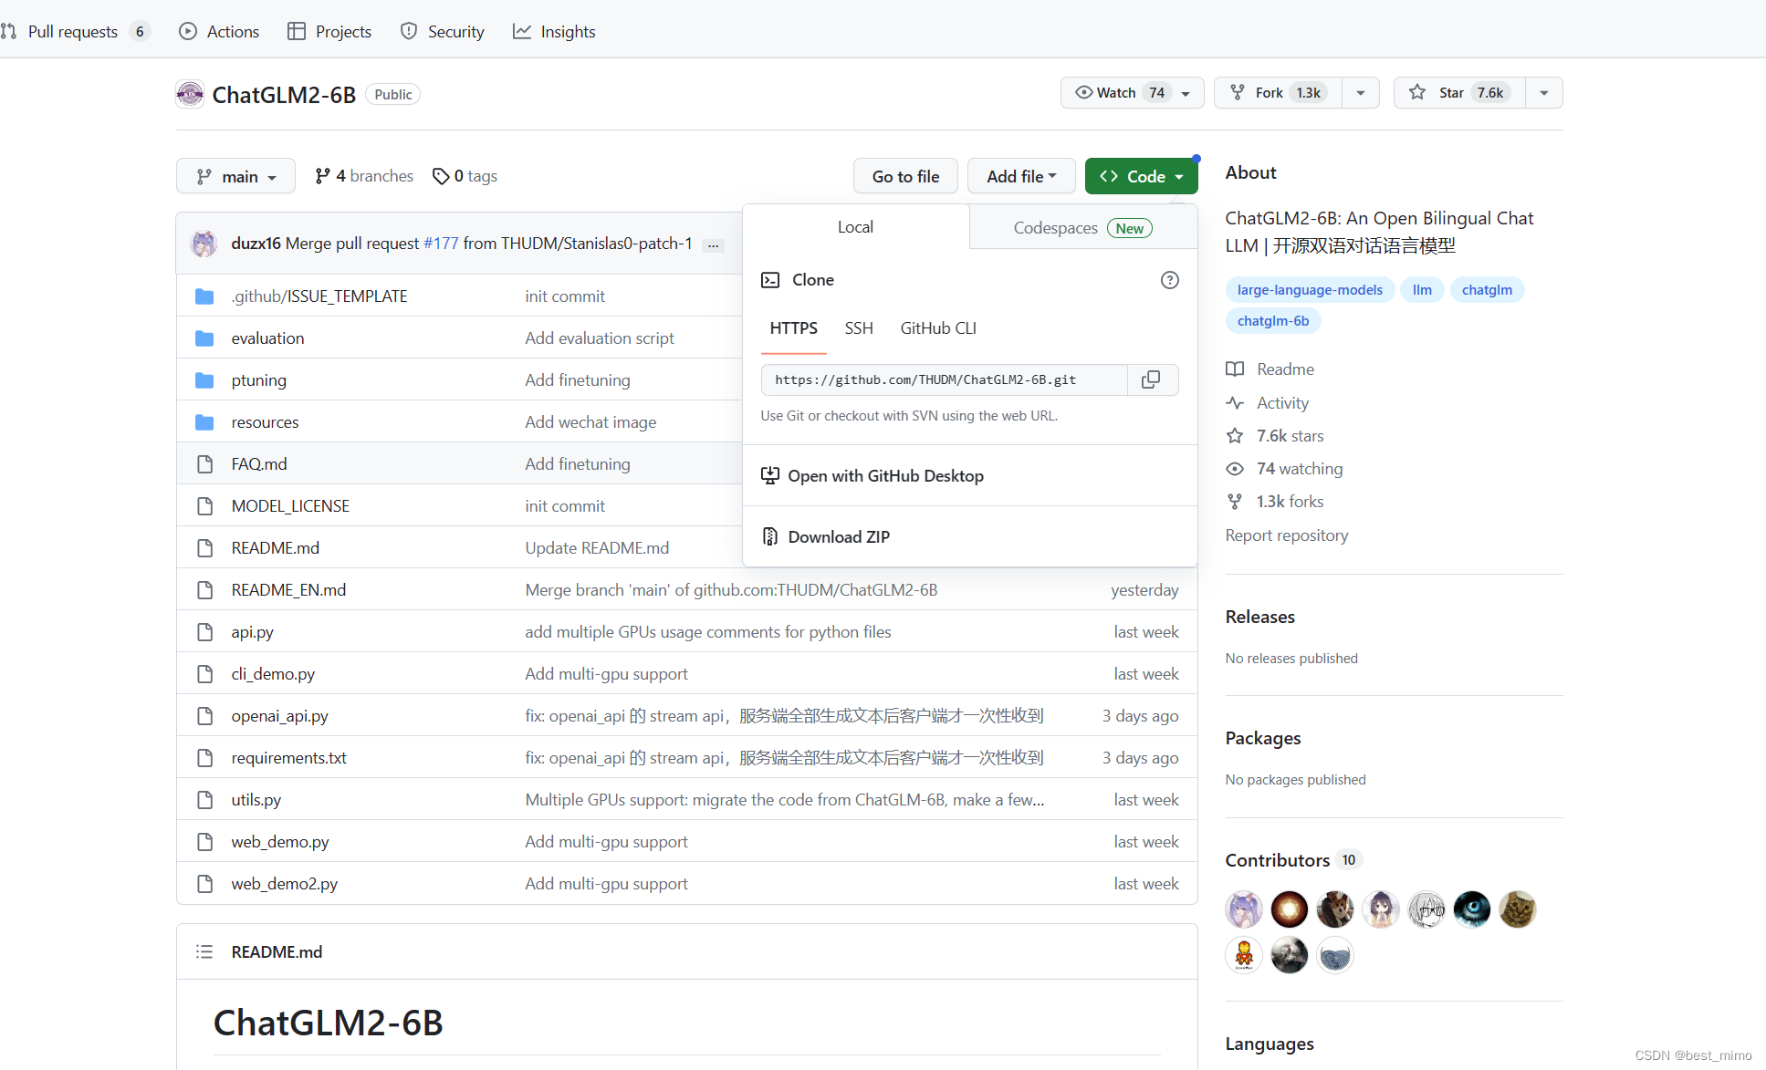Image resolution: width=1766 pixels, height=1070 pixels.
Task: Open the Pull requests tab
Action: click(x=77, y=32)
